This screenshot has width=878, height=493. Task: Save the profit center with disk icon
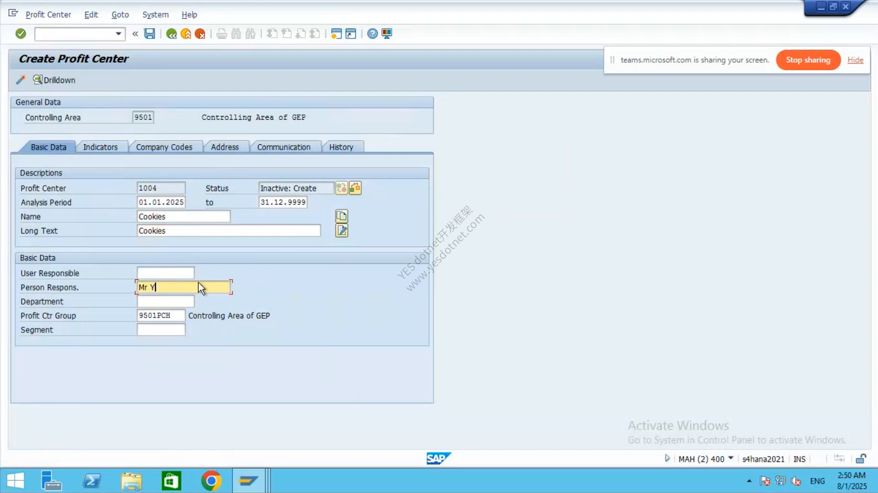click(x=150, y=34)
